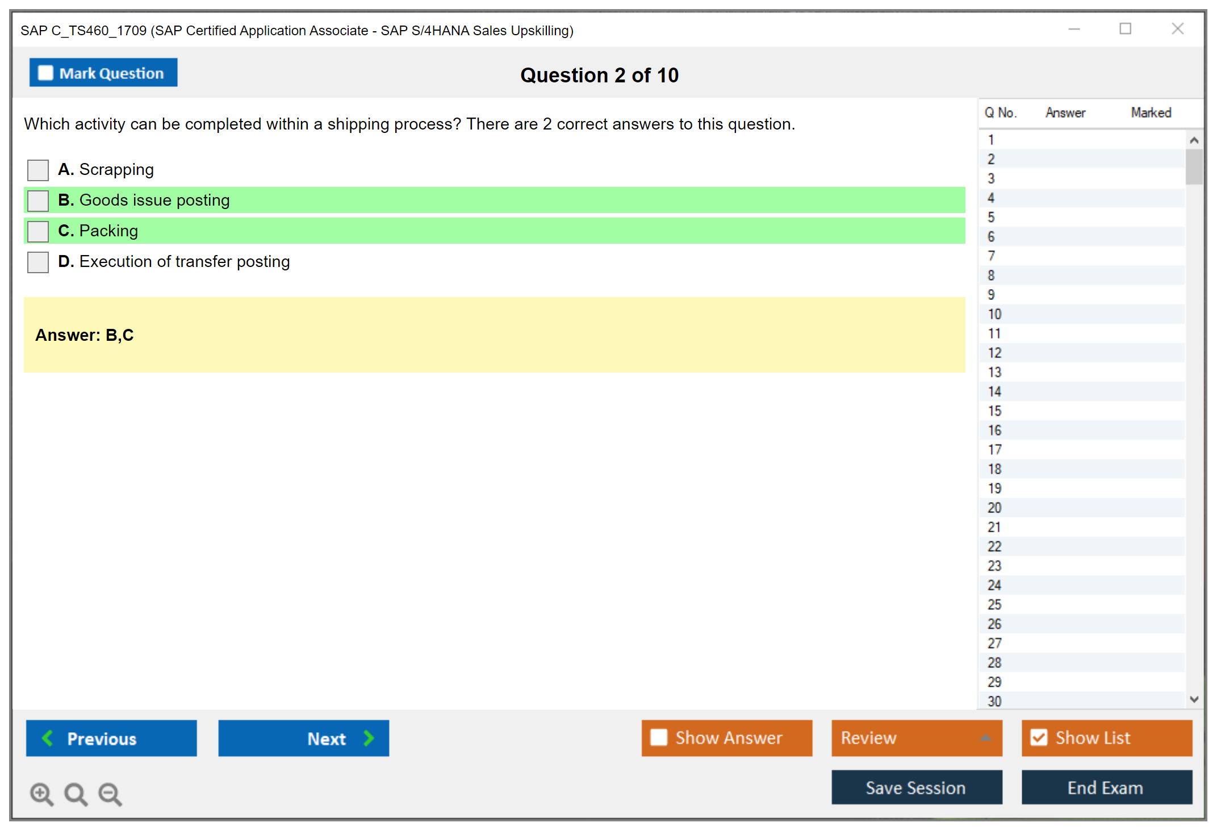Image resolution: width=1221 pixels, height=835 pixels.
Task: Click the green left arrow on Previous
Action: click(48, 738)
